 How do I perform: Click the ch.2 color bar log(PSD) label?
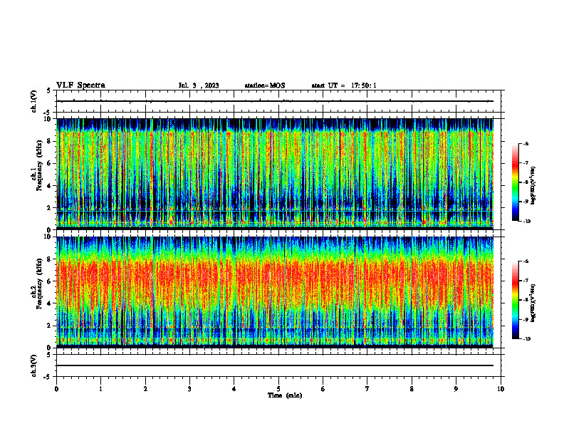pyautogui.click(x=533, y=303)
